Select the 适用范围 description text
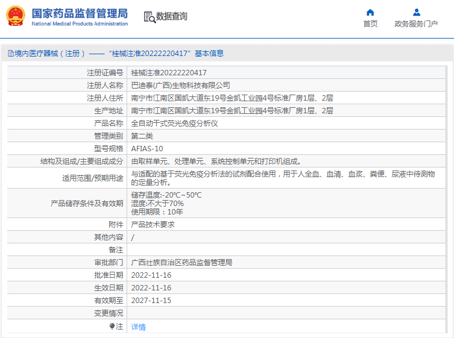 (x=283, y=178)
